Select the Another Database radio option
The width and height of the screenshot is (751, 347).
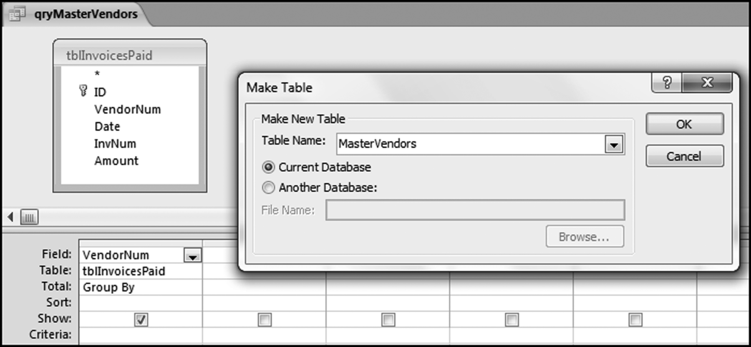(x=268, y=188)
